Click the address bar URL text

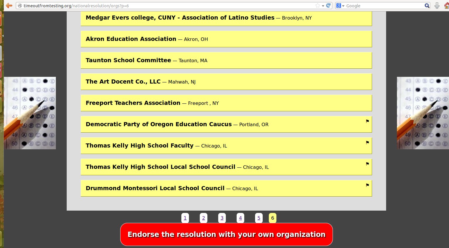pos(76,6)
